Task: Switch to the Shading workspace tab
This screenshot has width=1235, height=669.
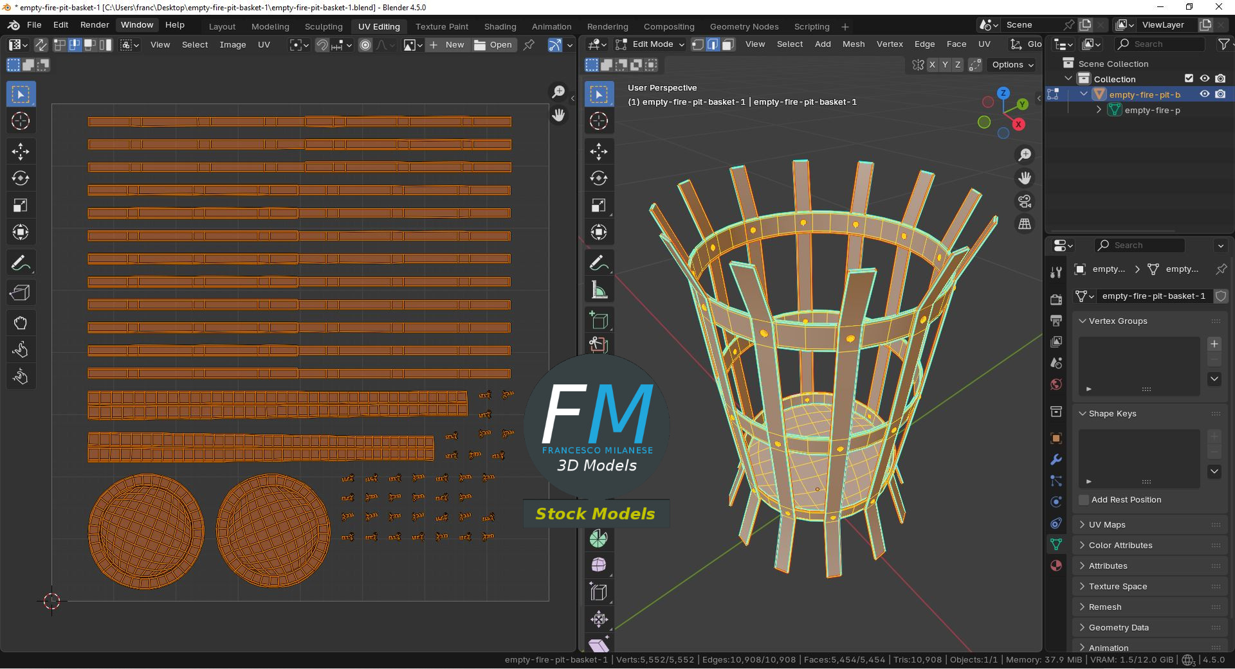Action: [500, 26]
